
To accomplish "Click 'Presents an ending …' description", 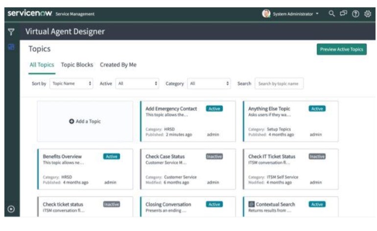I will 165,210.
